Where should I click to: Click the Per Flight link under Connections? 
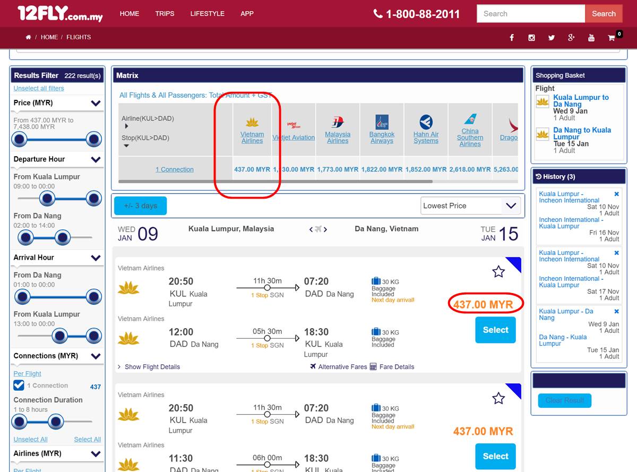click(27, 374)
